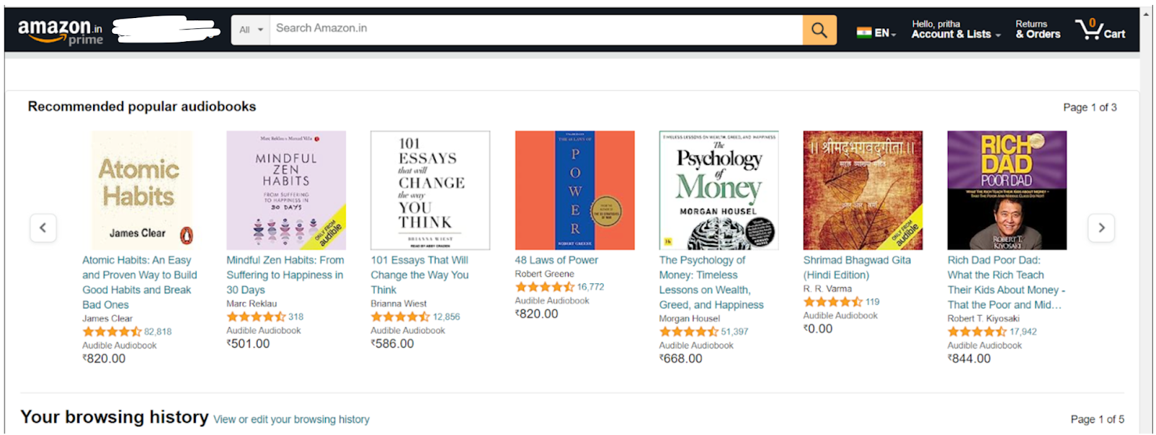Viewport: 1156px width, 435px height.
Task: Open the shopping cart
Action: click(x=1100, y=30)
